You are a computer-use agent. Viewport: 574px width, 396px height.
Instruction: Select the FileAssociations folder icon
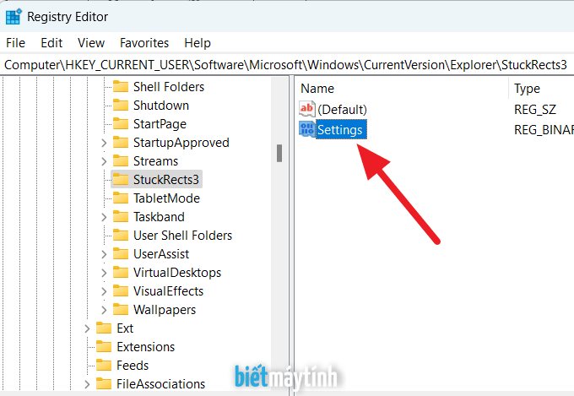(104, 384)
